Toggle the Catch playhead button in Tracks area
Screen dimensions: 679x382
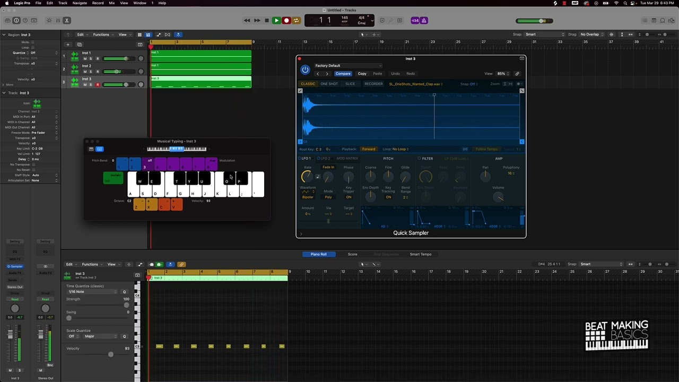coord(178,34)
